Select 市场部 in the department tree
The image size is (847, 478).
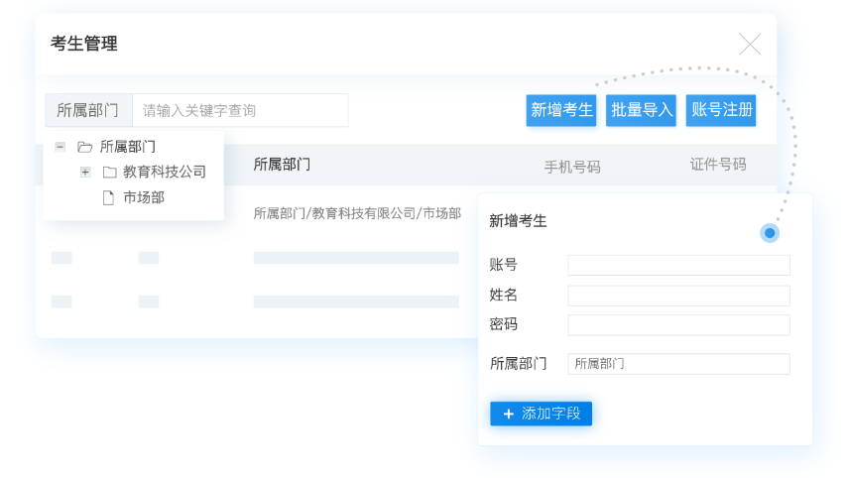144,197
